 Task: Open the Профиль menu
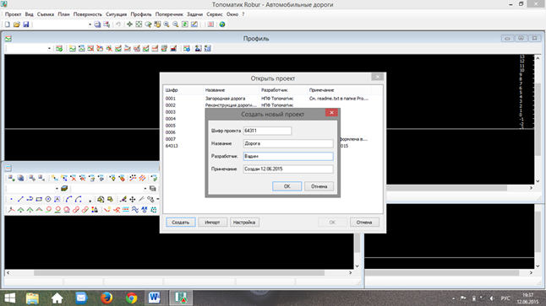(x=141, y=14)
